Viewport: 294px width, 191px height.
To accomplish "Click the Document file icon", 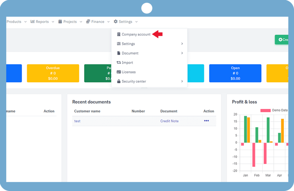I will (x=119, y=53).
